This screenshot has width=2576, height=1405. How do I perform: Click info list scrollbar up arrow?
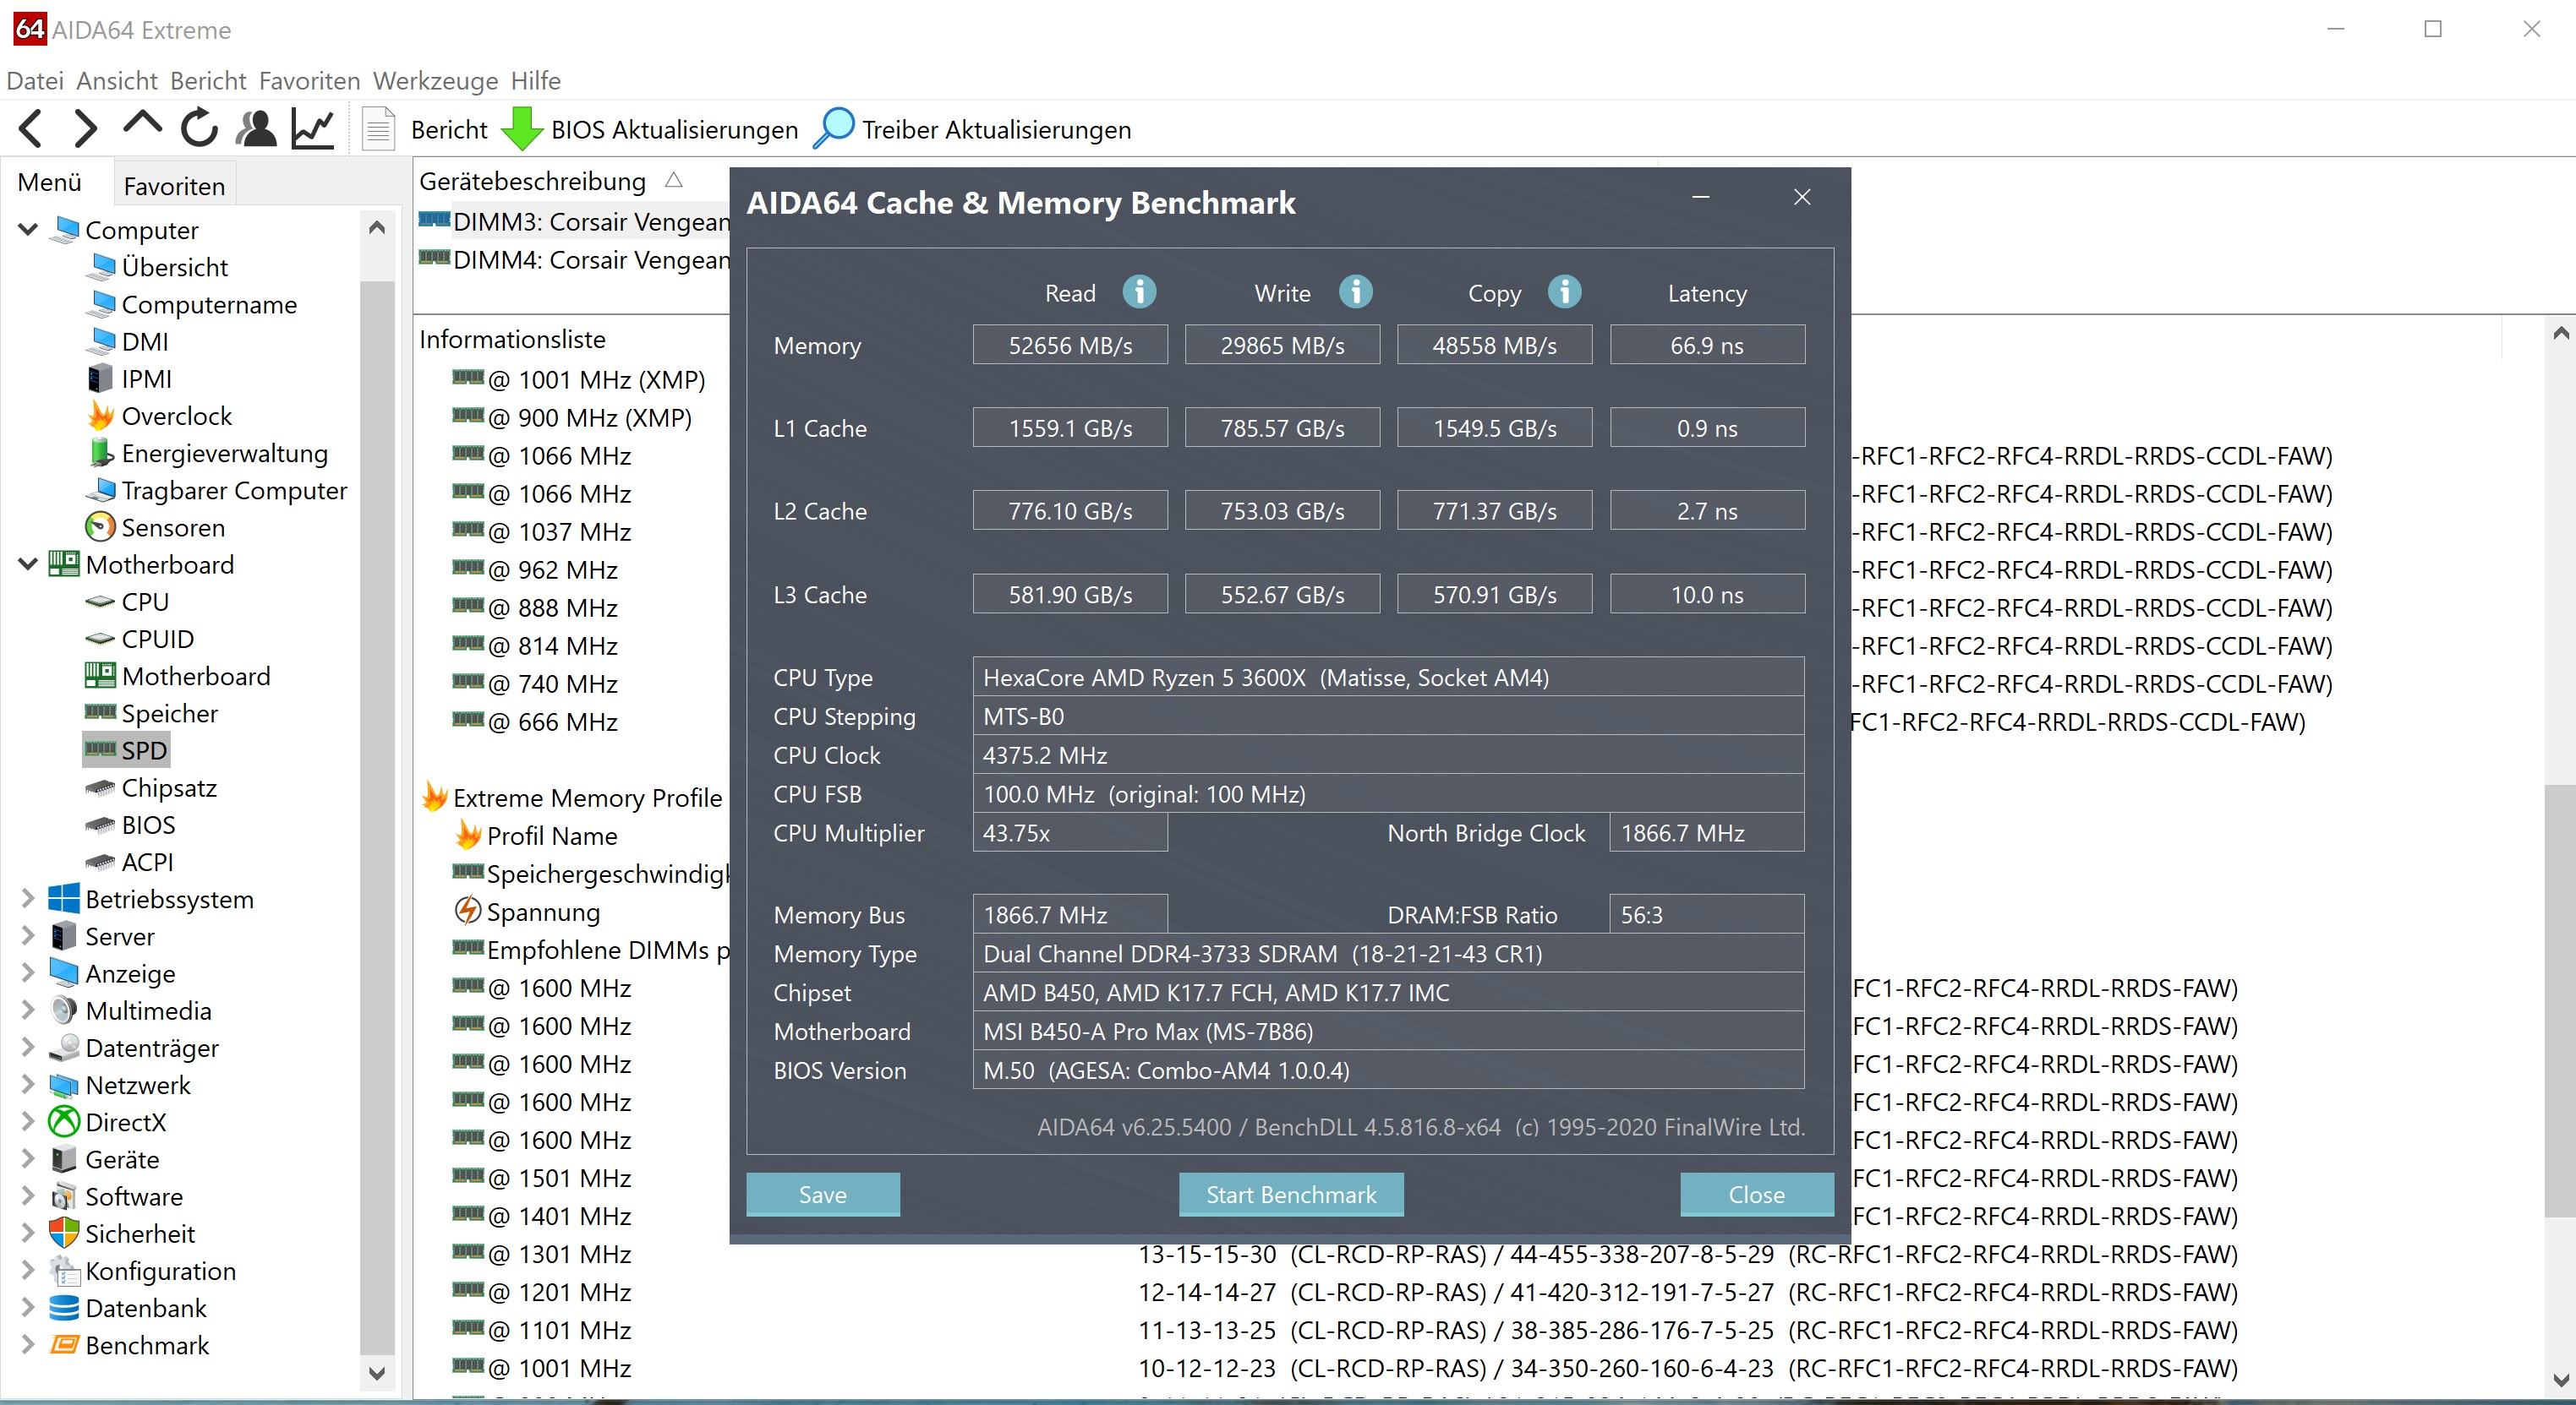click(2560, 333)
